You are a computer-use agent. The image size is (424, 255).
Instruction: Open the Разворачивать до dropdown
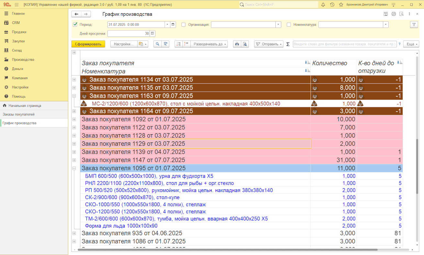click(209, 44)
